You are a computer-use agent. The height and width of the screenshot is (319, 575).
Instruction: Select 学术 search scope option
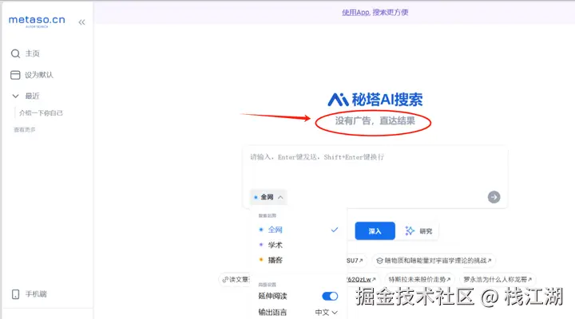[x=298, y=245]
